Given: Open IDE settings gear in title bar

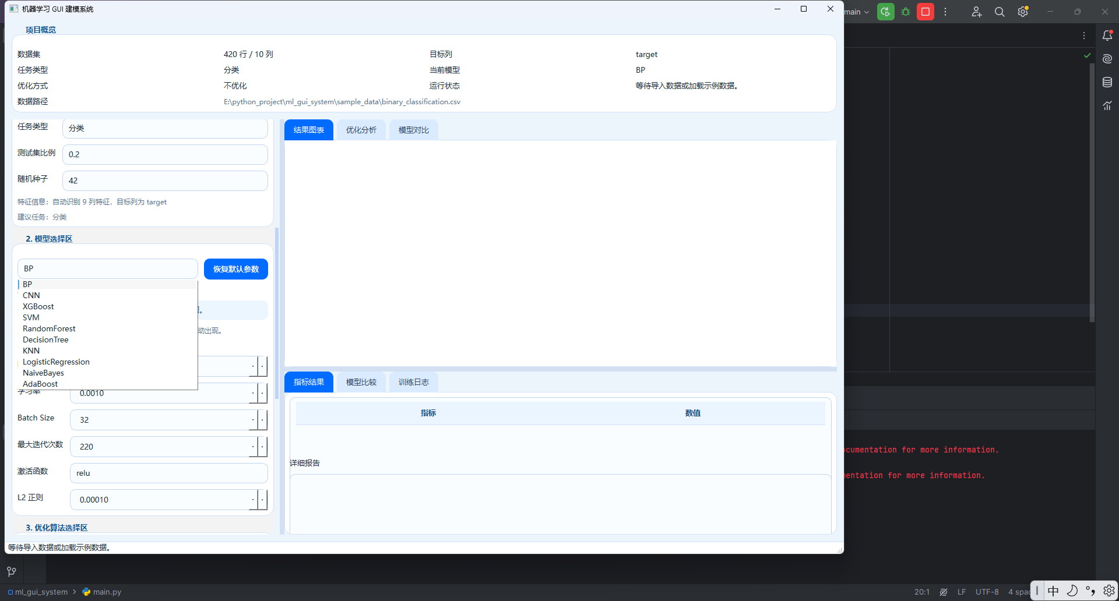Looking at the screenshot, I should click(1023, 12).
